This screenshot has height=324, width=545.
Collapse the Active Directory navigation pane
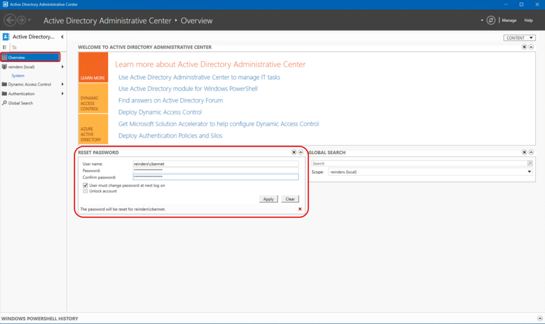coord(62,37)
